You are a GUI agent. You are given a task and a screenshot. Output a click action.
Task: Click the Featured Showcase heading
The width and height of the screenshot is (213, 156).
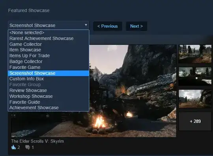click(29, 11)
